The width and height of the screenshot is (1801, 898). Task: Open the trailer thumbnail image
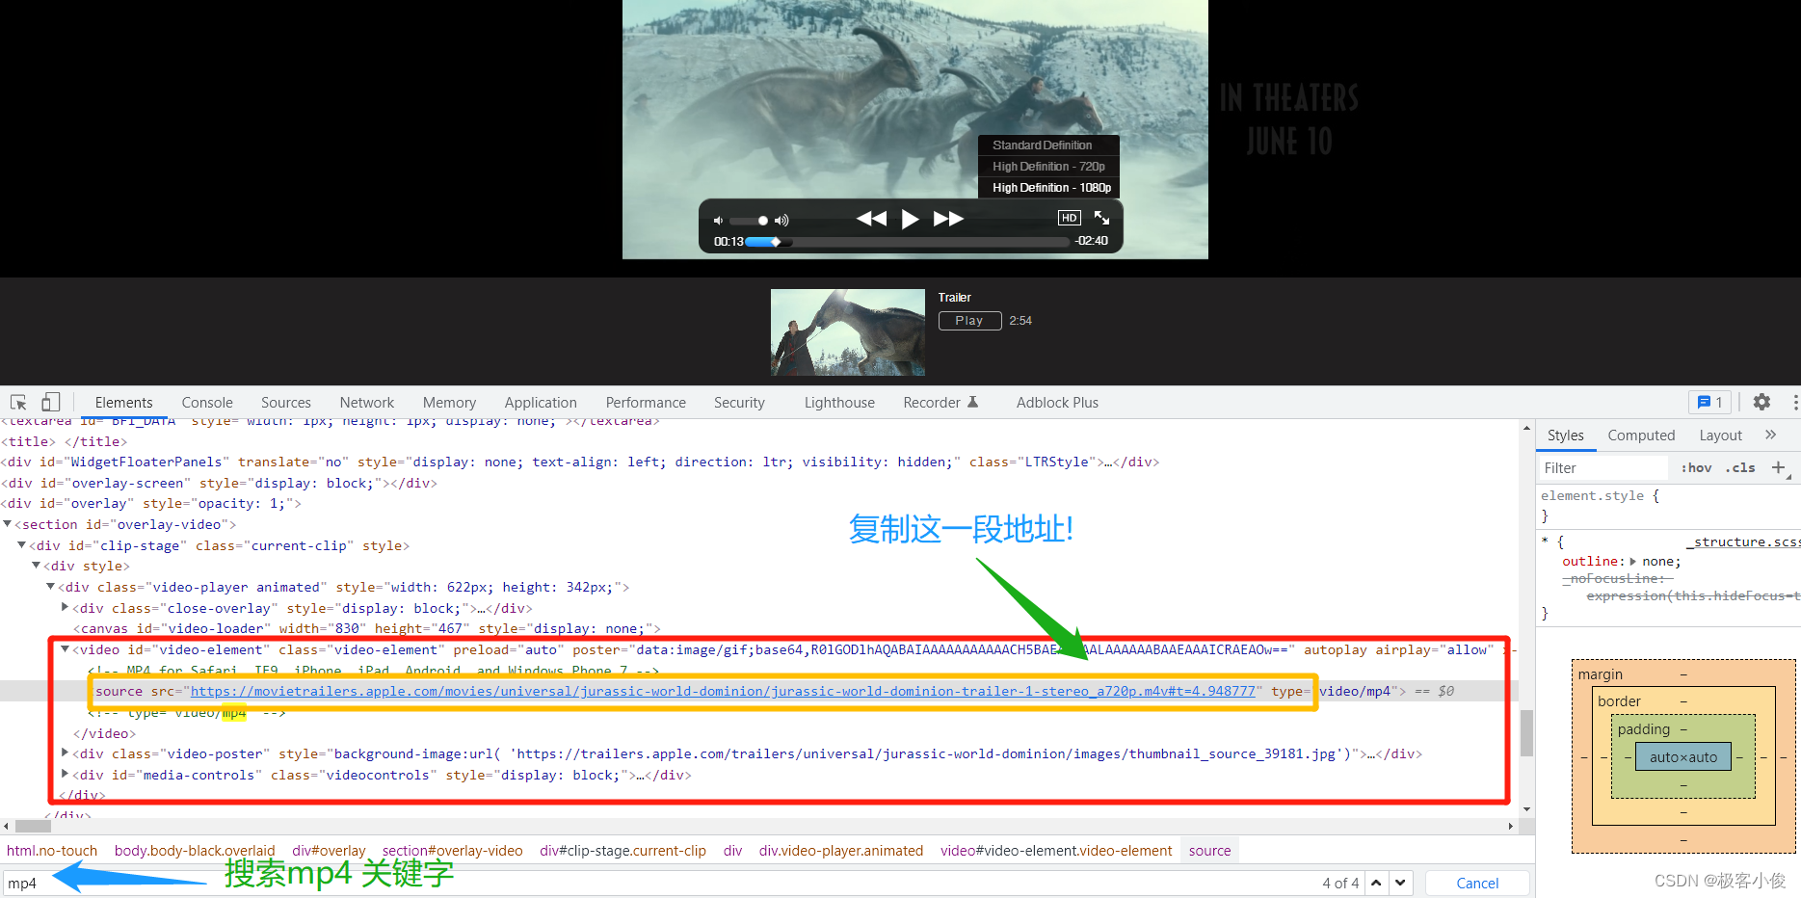tap(848, 332)
